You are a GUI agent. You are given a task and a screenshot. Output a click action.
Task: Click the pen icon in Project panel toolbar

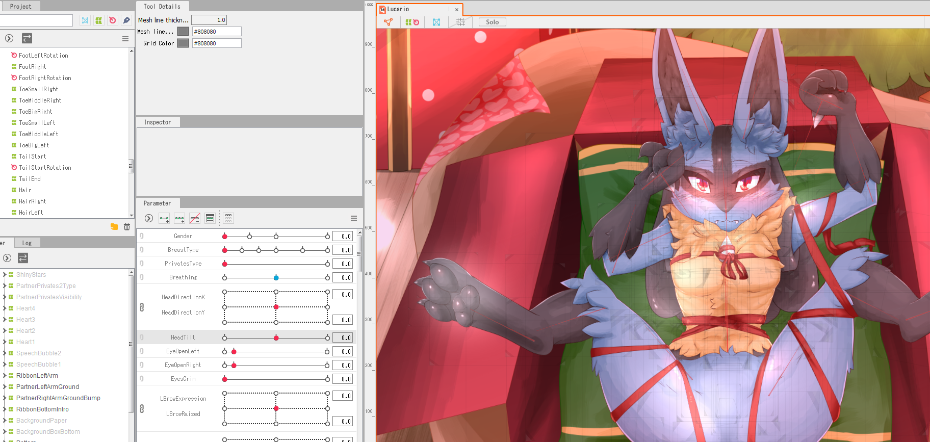click(x=126, y=20)
